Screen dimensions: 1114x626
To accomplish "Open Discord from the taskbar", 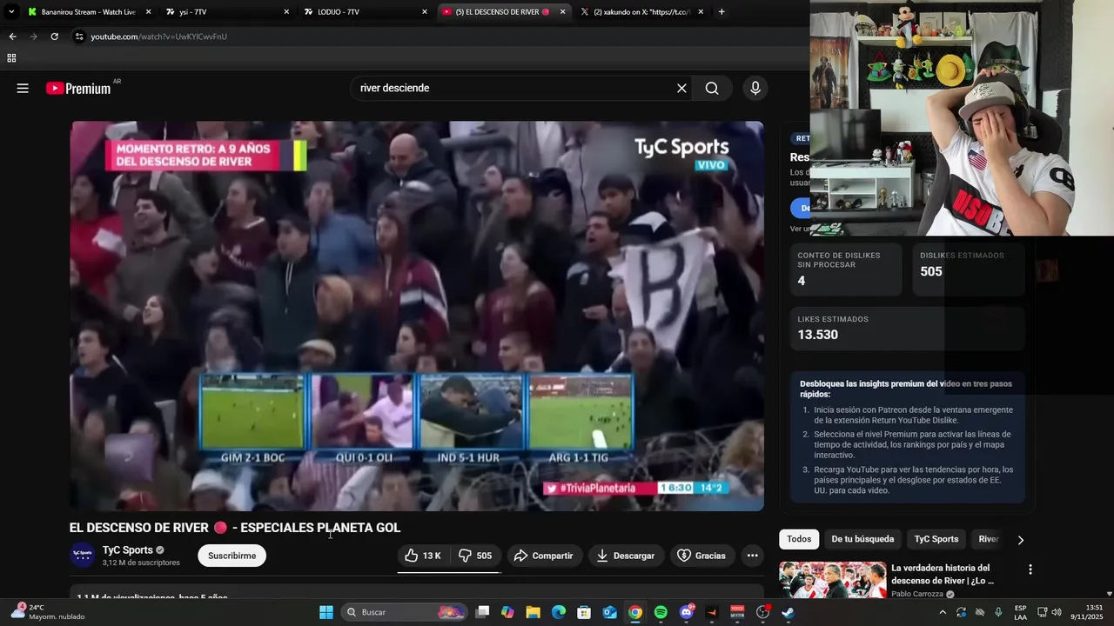I will click(687, 612).
